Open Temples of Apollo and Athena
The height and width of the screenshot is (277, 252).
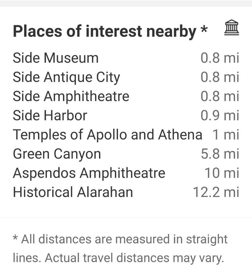[x=107, y=135]
